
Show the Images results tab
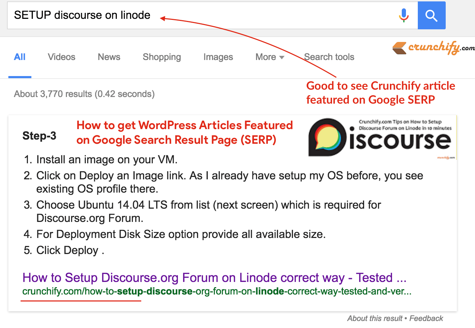[218, 57]
